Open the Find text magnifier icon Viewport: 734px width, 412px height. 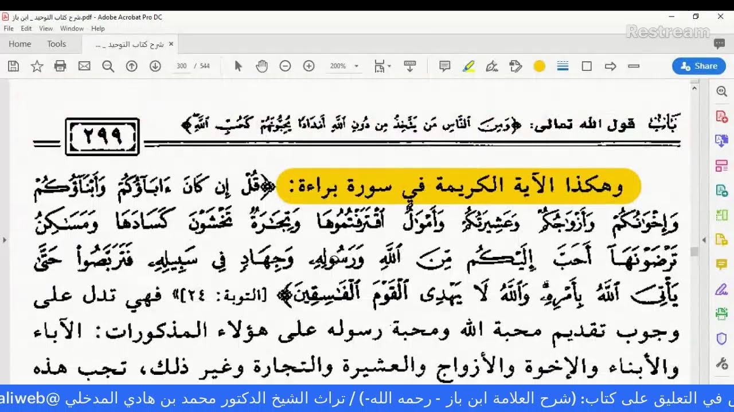click(108, 66)
